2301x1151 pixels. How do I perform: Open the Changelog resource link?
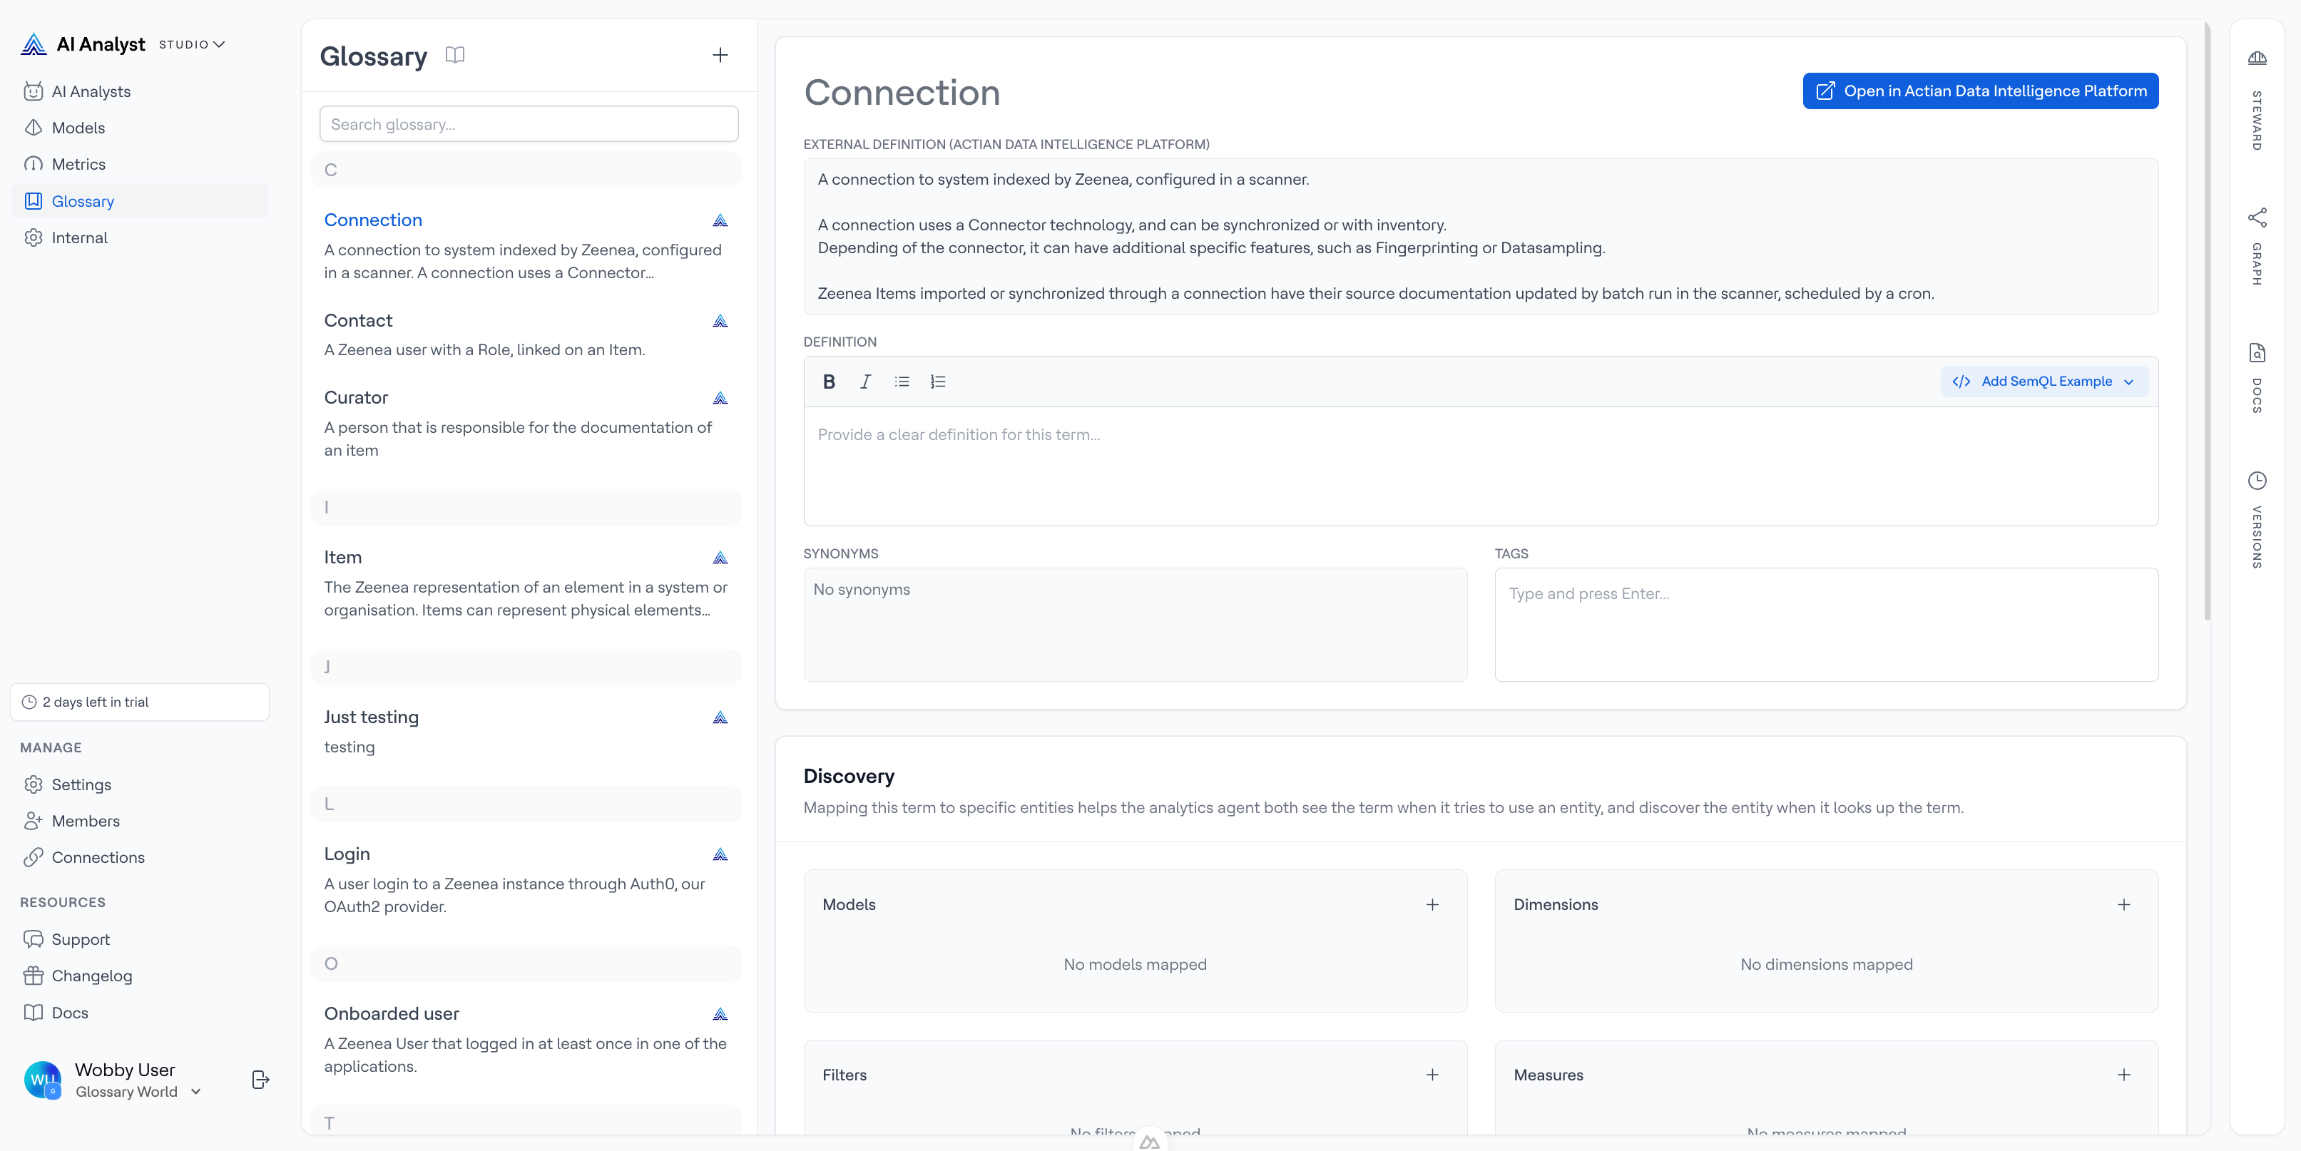pyautogui.click(x=91, y=976)
